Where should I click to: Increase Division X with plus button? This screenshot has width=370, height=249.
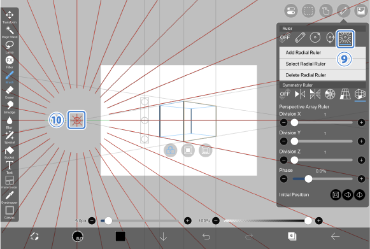[361, 122]
